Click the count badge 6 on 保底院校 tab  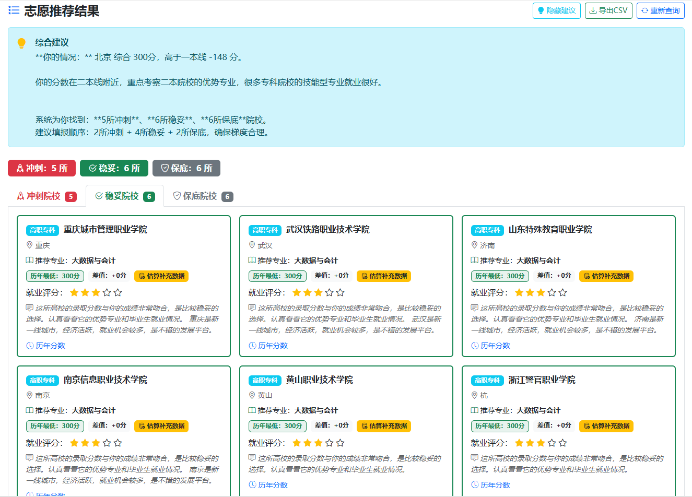pos(227,197)
